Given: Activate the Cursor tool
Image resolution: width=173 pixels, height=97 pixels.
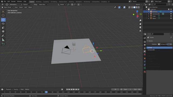Looking at the screenshot, I should [x=3, y=15].
